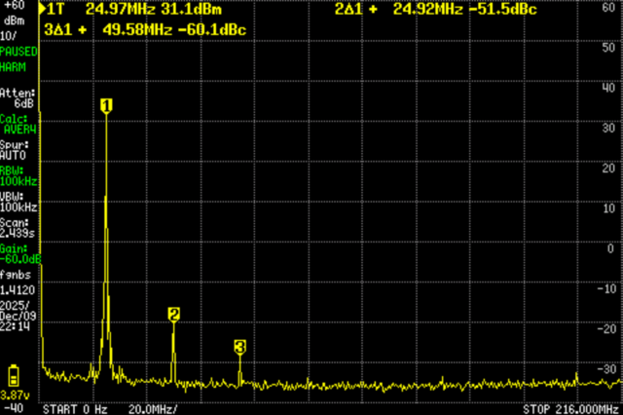The height and width of the screenshot is (415, 623).
Task: Select the 2Δ1 24.92MHz -51.5dBc readout
Action: coord(425,9)
